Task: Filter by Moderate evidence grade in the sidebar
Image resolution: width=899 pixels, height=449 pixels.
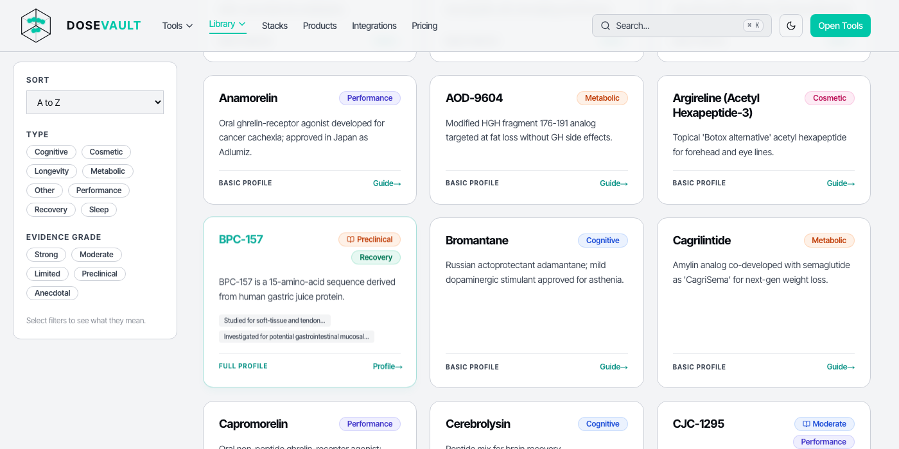Action: [96, 255]
